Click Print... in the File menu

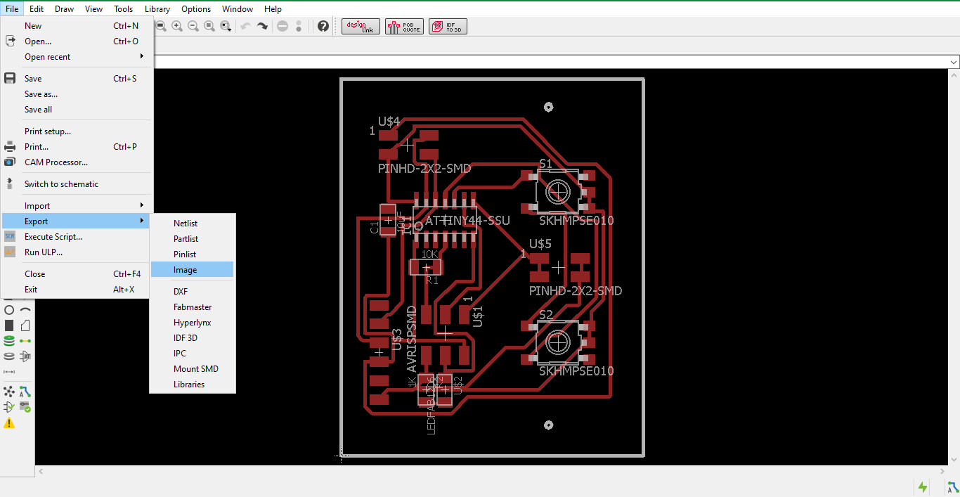click(x=77, y=147)
